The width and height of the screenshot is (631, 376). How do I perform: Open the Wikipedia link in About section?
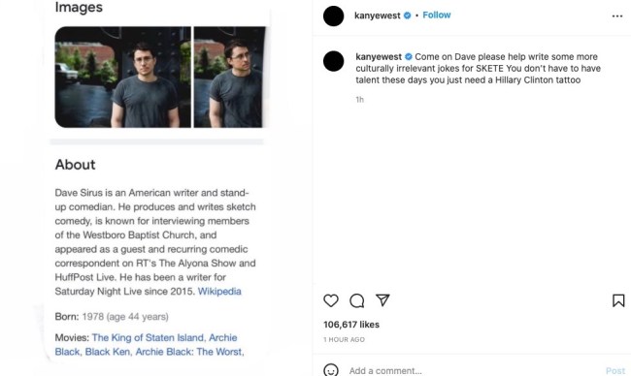pyautogui.click(x=219, y=292)
